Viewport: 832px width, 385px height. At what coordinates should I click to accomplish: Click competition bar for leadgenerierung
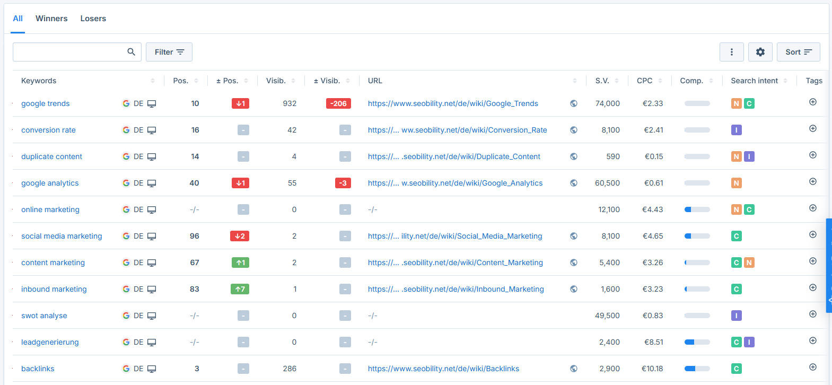(x=697, y=342)
